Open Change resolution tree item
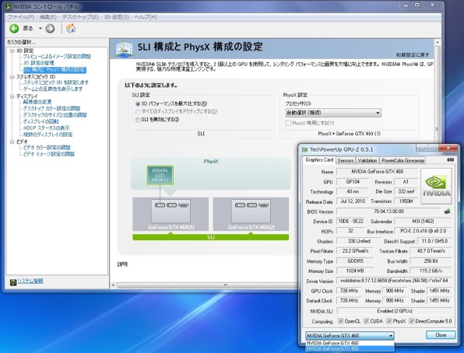The image size is (464, 353). [x=37, y=102]
